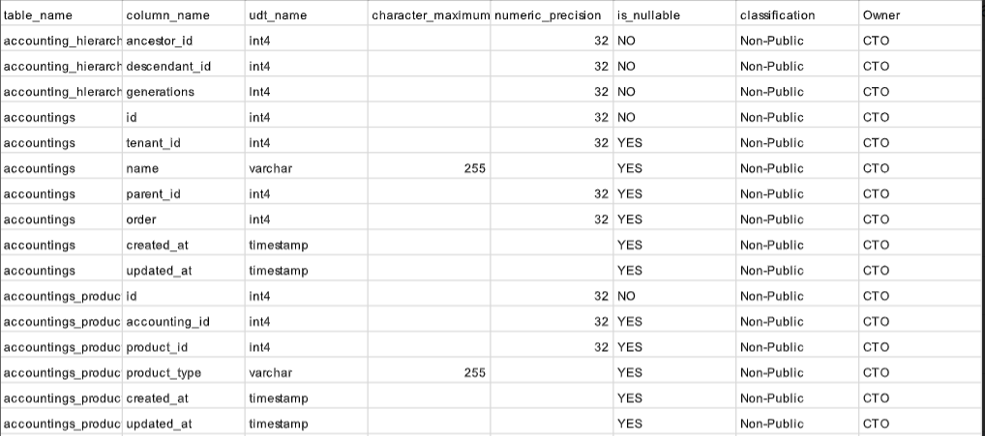
Task: Select the varchar cell in product_type row
Action: (307, 372)
